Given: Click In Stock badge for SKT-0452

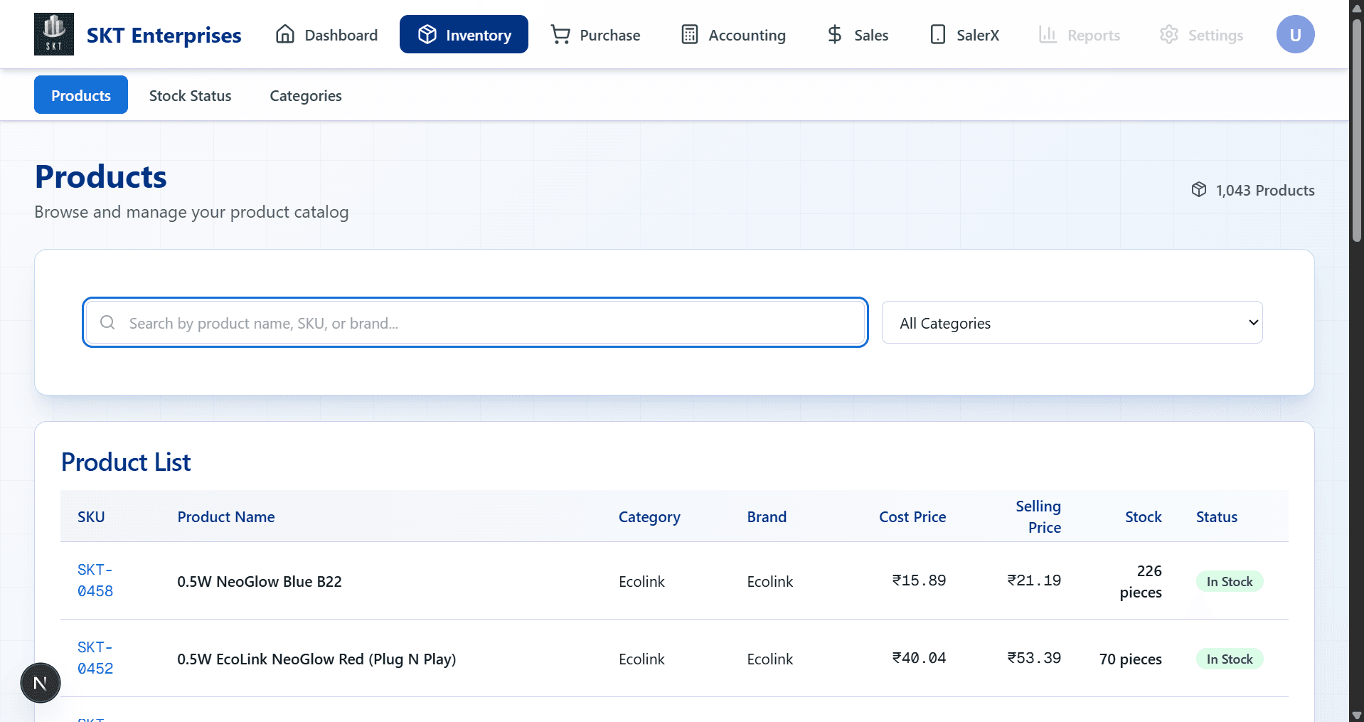Looking at the screenshot, I should [x=1230, y=659].
